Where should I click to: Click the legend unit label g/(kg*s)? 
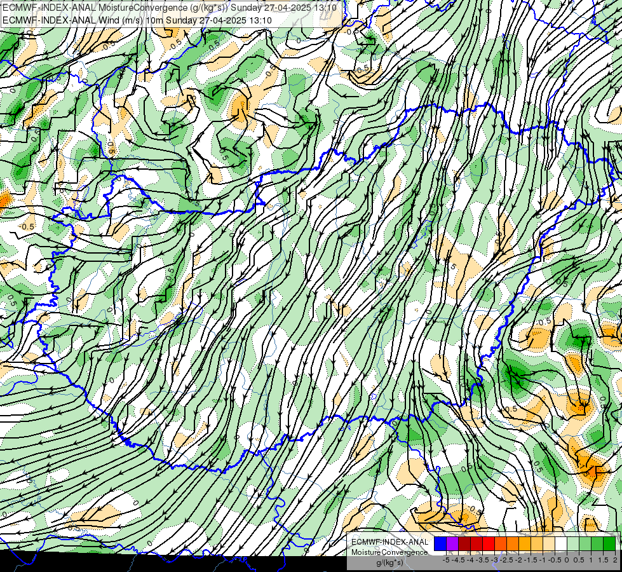tap(389, 562)
